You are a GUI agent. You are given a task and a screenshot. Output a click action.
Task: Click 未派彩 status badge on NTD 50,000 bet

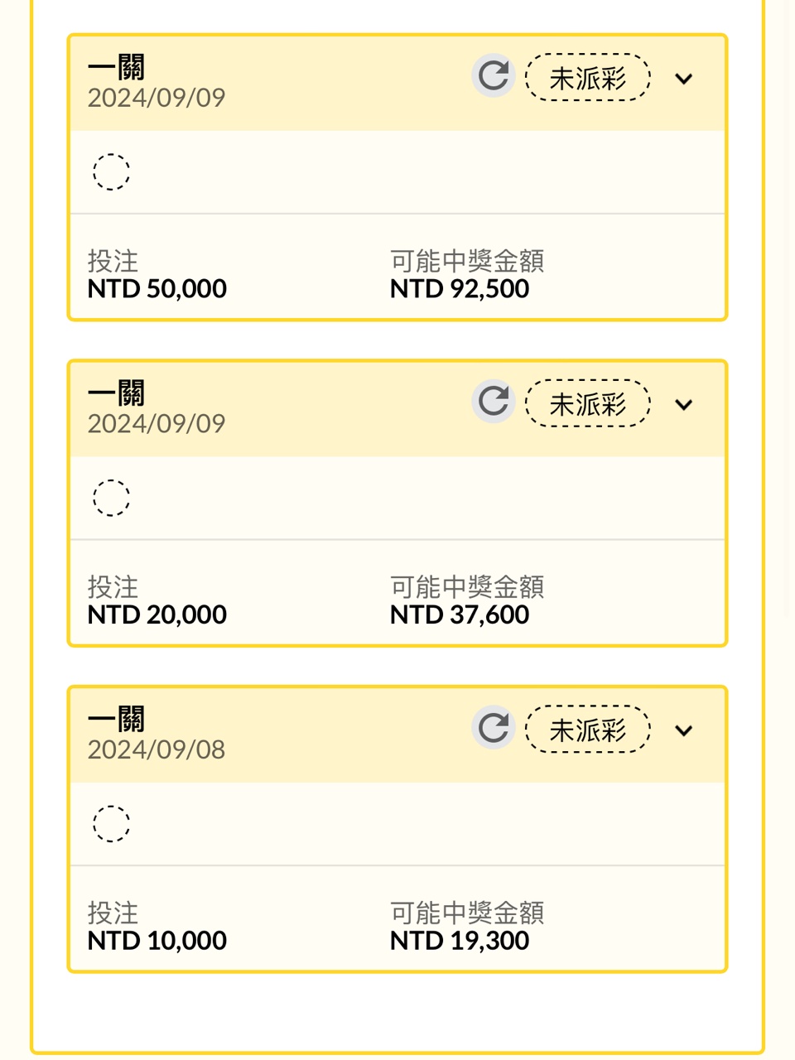[x=588, y=78]
